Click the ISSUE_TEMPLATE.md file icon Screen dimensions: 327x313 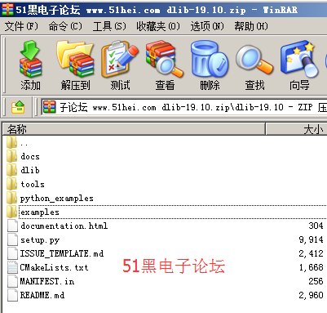(x=12, y=253)
